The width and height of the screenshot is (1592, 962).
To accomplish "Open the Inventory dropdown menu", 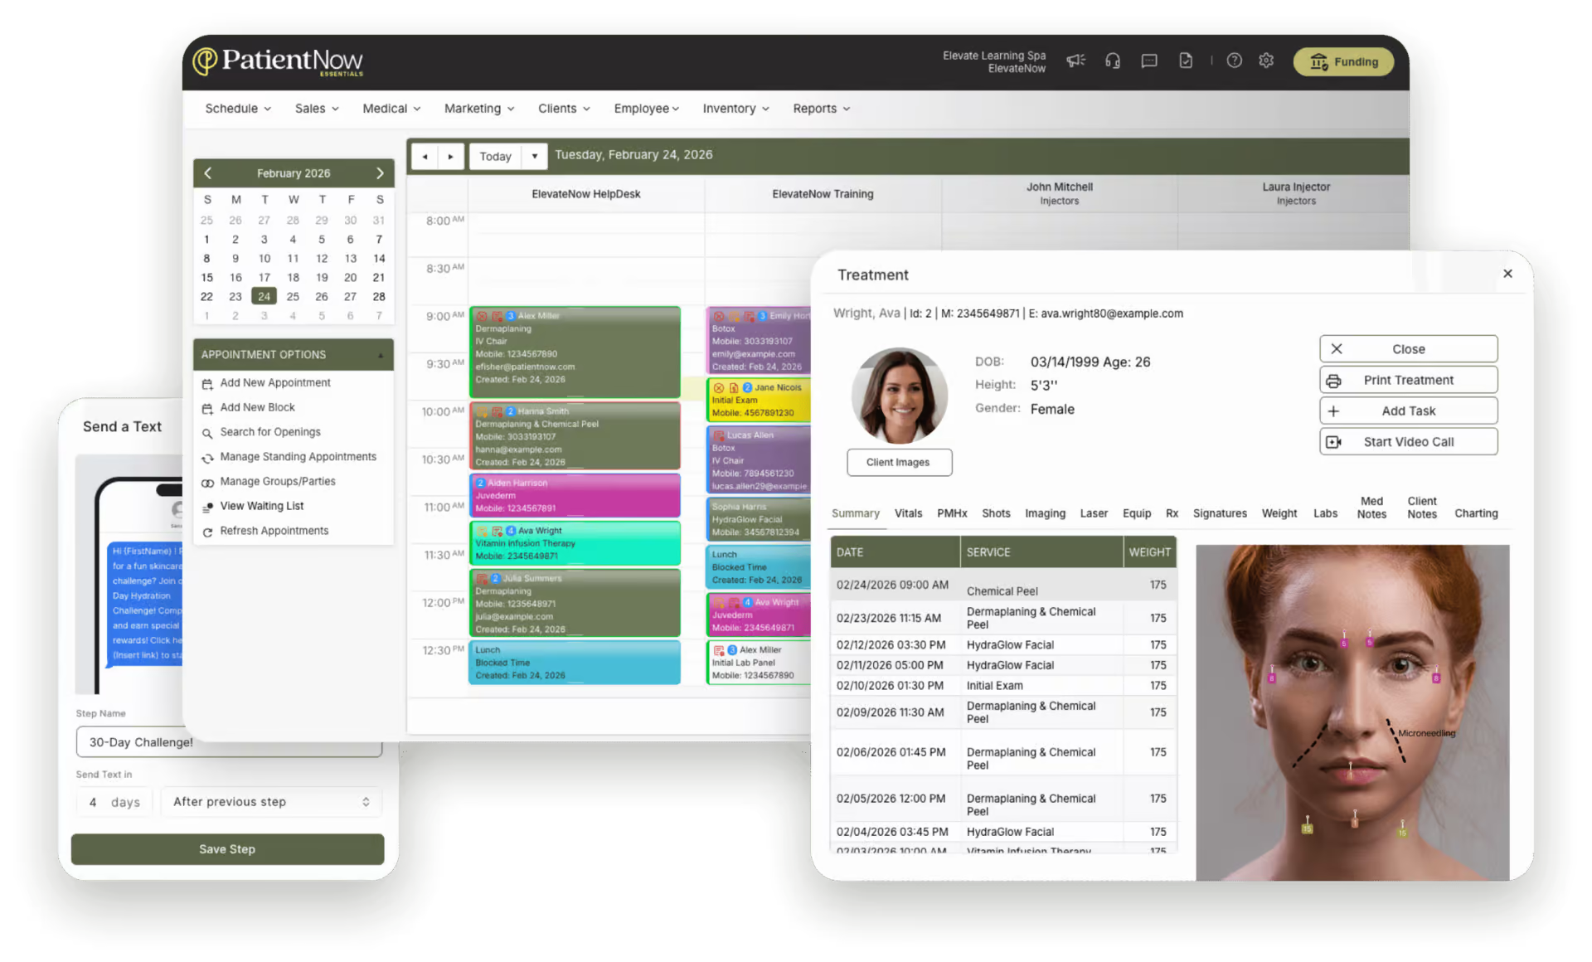I will click(x=735, y=109).
